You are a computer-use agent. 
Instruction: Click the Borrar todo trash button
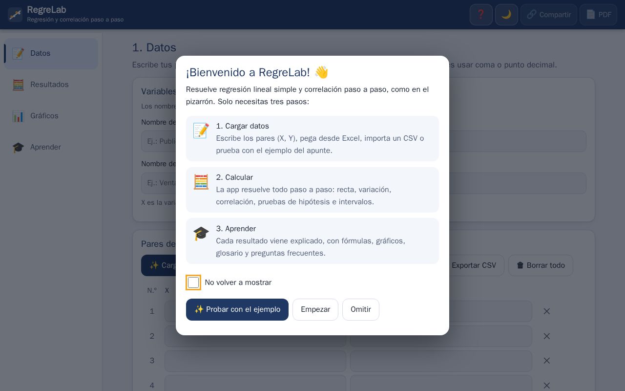coord(541,265)
